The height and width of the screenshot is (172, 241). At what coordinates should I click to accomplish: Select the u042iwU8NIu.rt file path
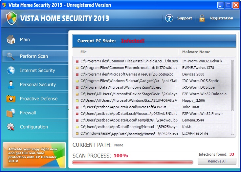[129, 114]
